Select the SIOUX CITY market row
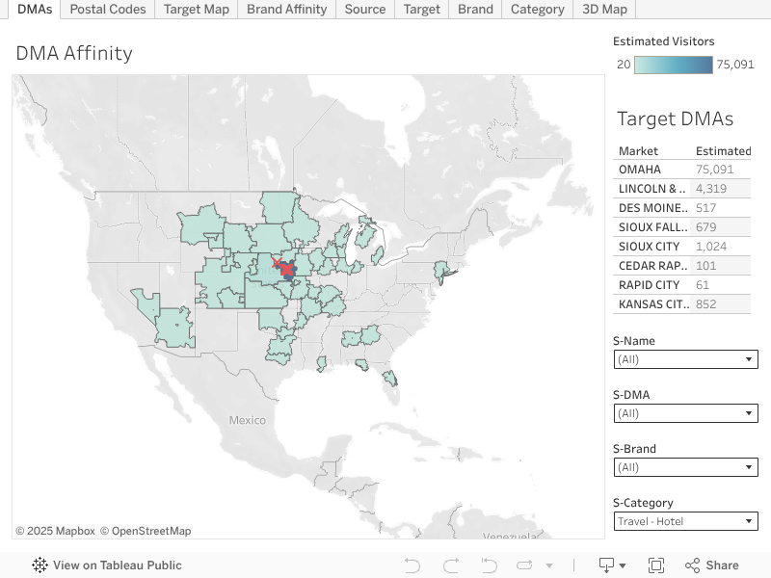 [653, 247]
